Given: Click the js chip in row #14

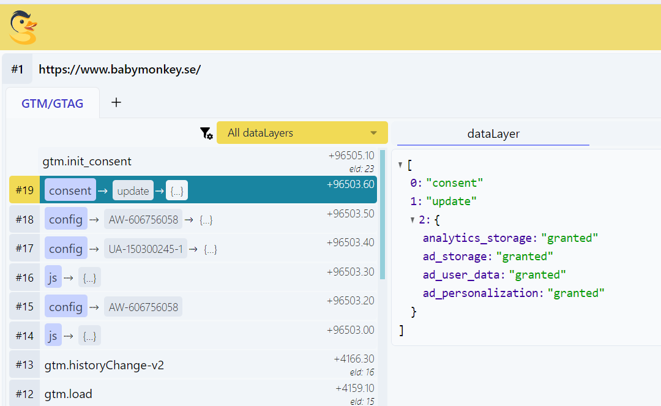Looking at the screenshot, I should point(53,336).
